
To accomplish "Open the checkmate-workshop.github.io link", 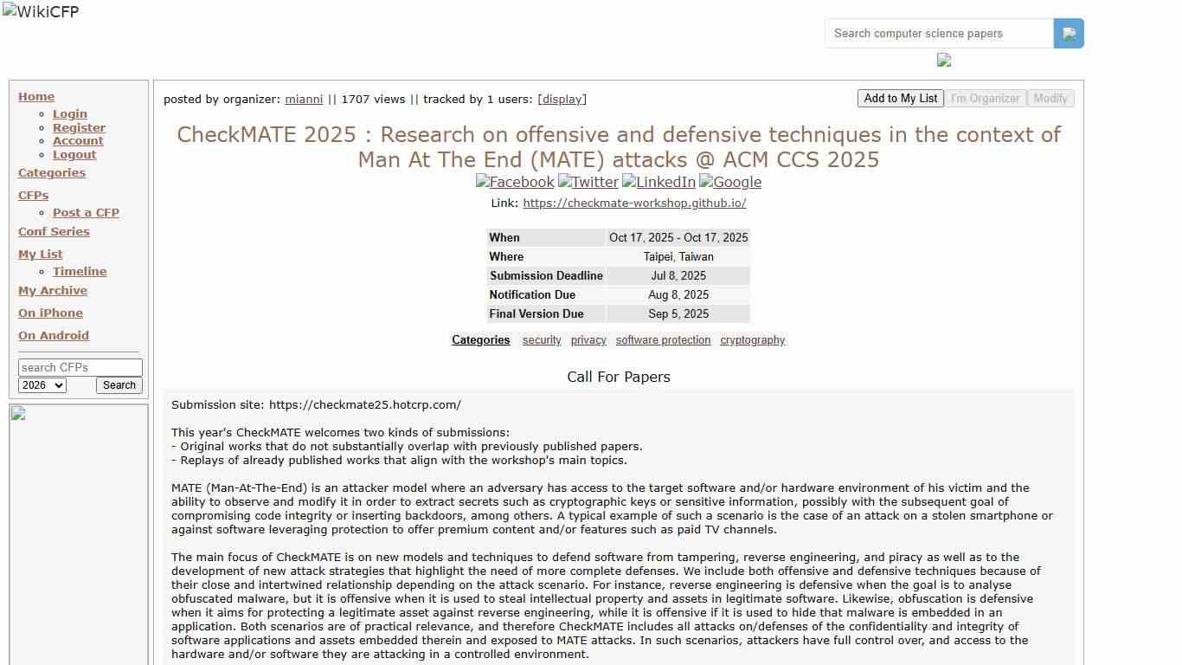I will (634, 203).
